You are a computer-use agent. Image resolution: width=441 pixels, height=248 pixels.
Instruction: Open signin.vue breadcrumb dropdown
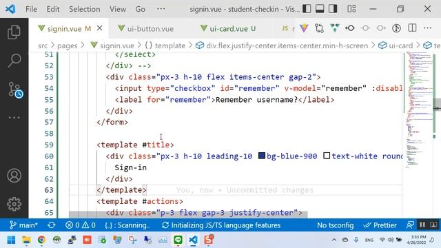pos(112,45)
